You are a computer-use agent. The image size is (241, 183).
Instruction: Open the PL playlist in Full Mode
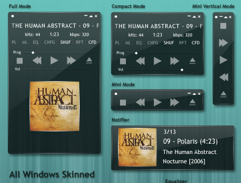(14, 42)
